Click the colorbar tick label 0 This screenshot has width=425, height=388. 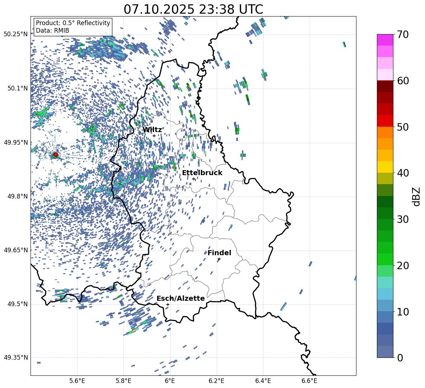point(400,357)
